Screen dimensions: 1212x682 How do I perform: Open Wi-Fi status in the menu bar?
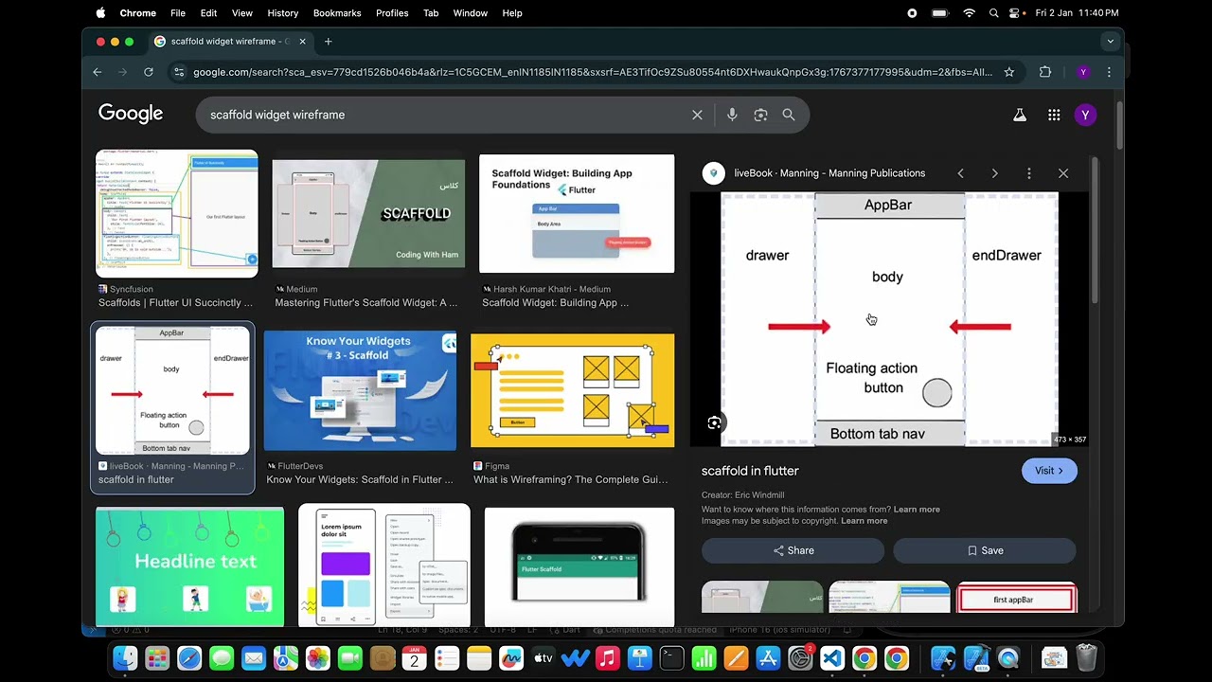point(969,13)
